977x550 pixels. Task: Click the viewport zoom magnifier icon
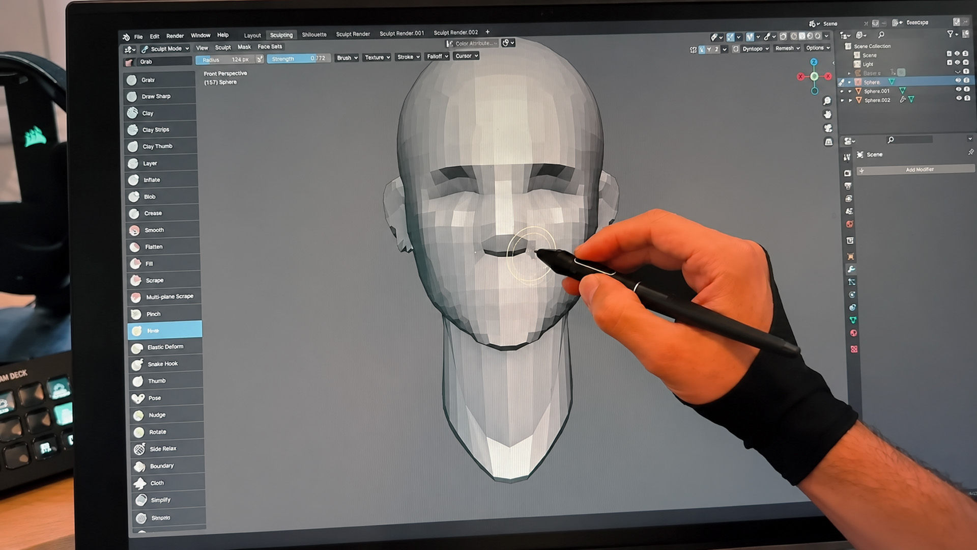coord(827,101)
